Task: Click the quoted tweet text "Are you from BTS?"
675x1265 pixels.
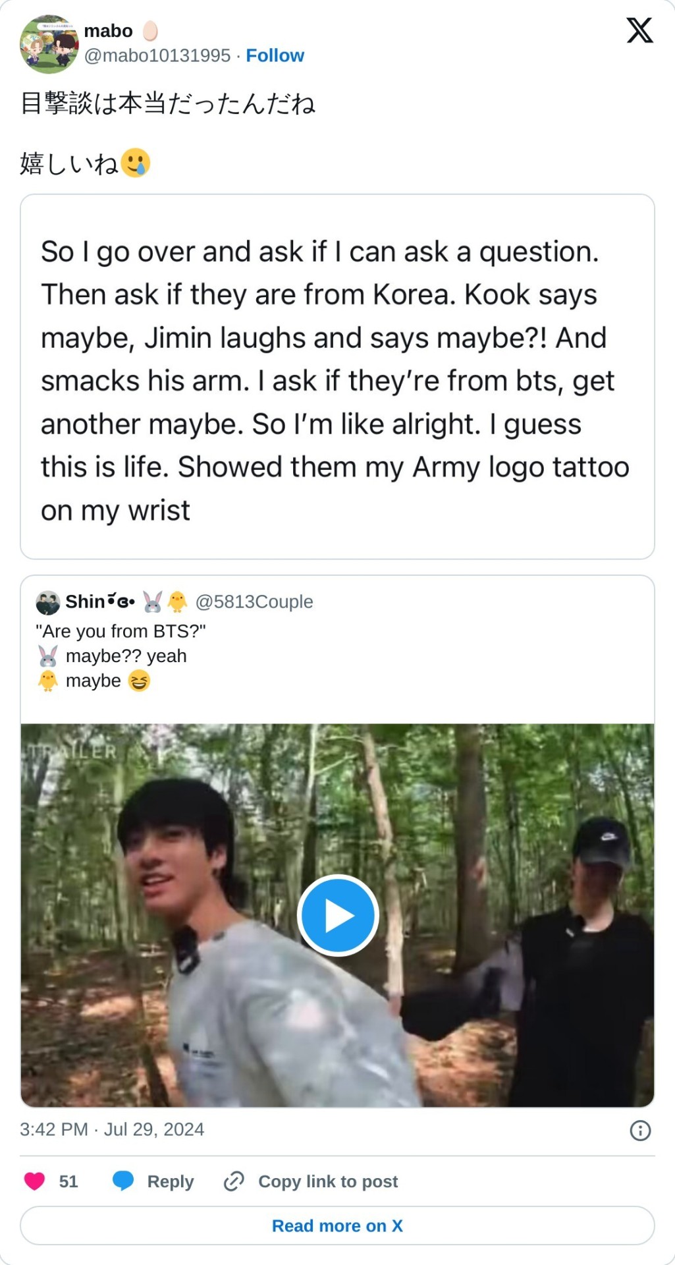Action: coord(121,631)
